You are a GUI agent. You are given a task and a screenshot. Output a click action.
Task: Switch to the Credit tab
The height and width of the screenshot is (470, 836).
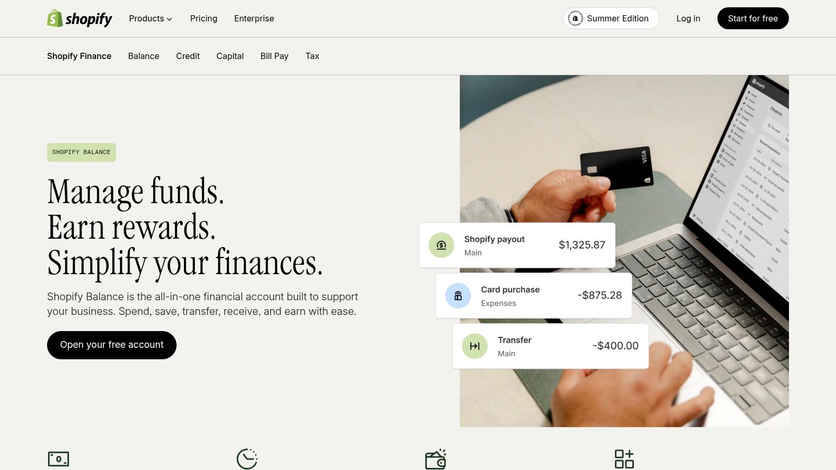coord(188,56)
